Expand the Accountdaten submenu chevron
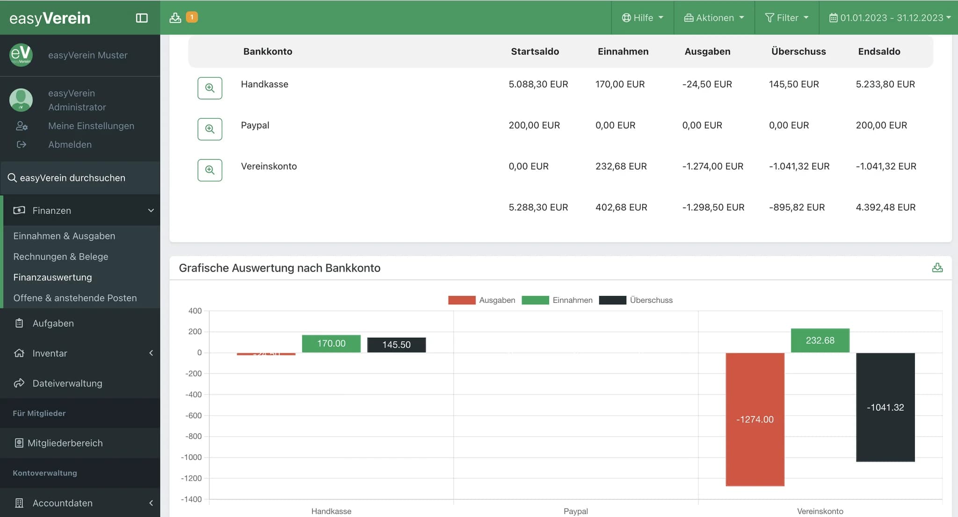 151,503
